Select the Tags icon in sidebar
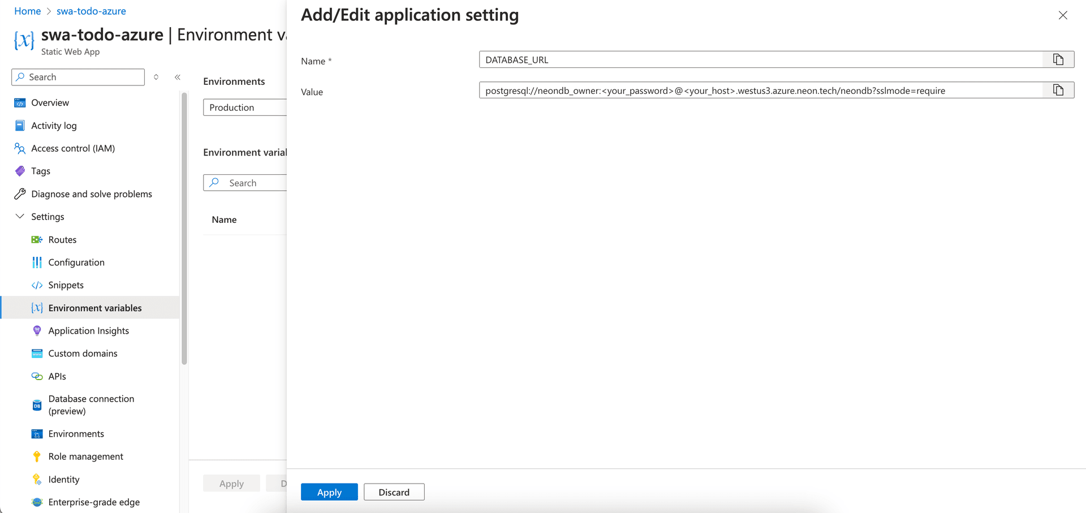The height and width of the screenshot is (513, 1086). coord(20,171)
